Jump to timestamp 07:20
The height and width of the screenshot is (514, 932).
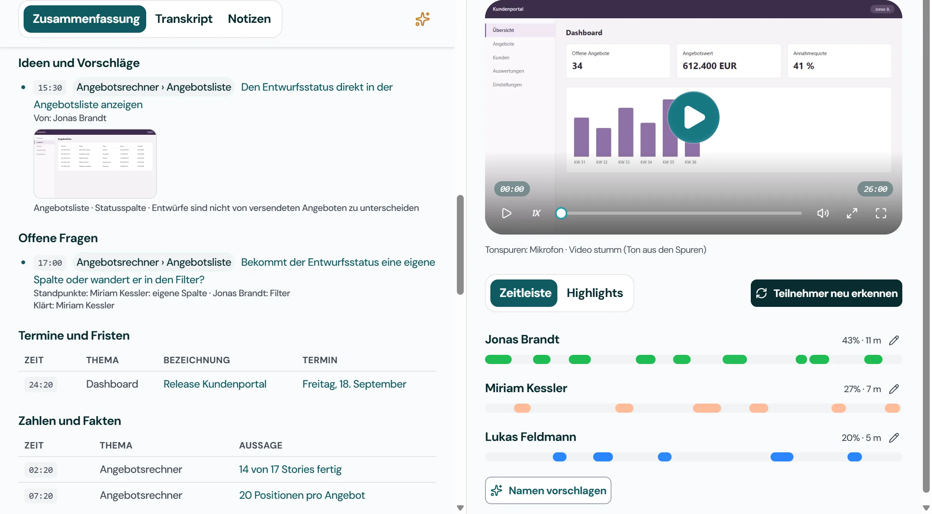pos(41,496)
